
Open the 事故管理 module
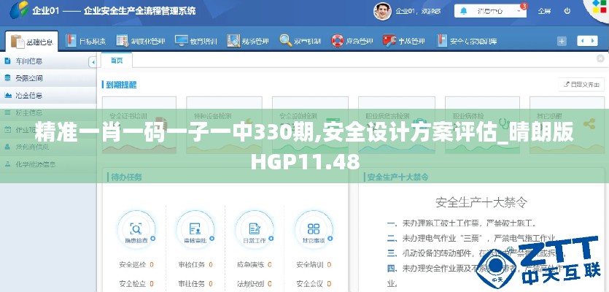[404, 41]
